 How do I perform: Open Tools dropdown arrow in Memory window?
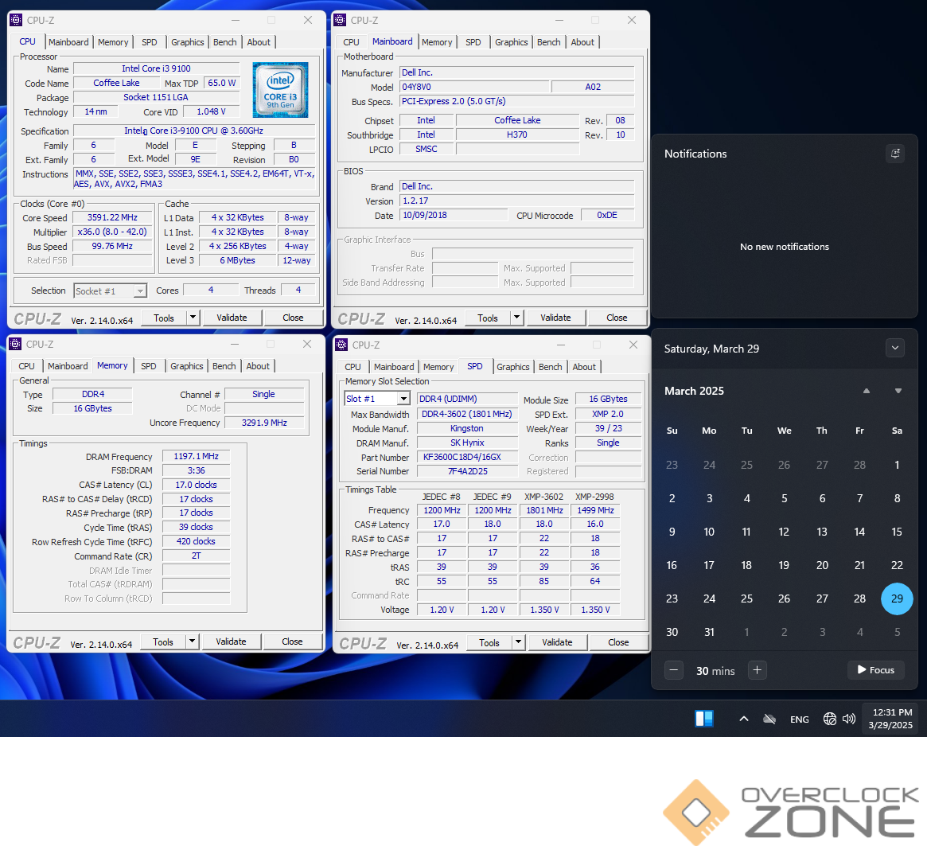[x=192, y=641]
